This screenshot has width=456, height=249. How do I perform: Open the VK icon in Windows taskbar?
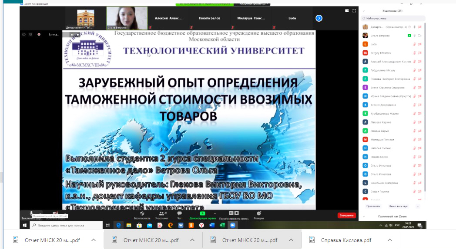[x=181, y=225]
